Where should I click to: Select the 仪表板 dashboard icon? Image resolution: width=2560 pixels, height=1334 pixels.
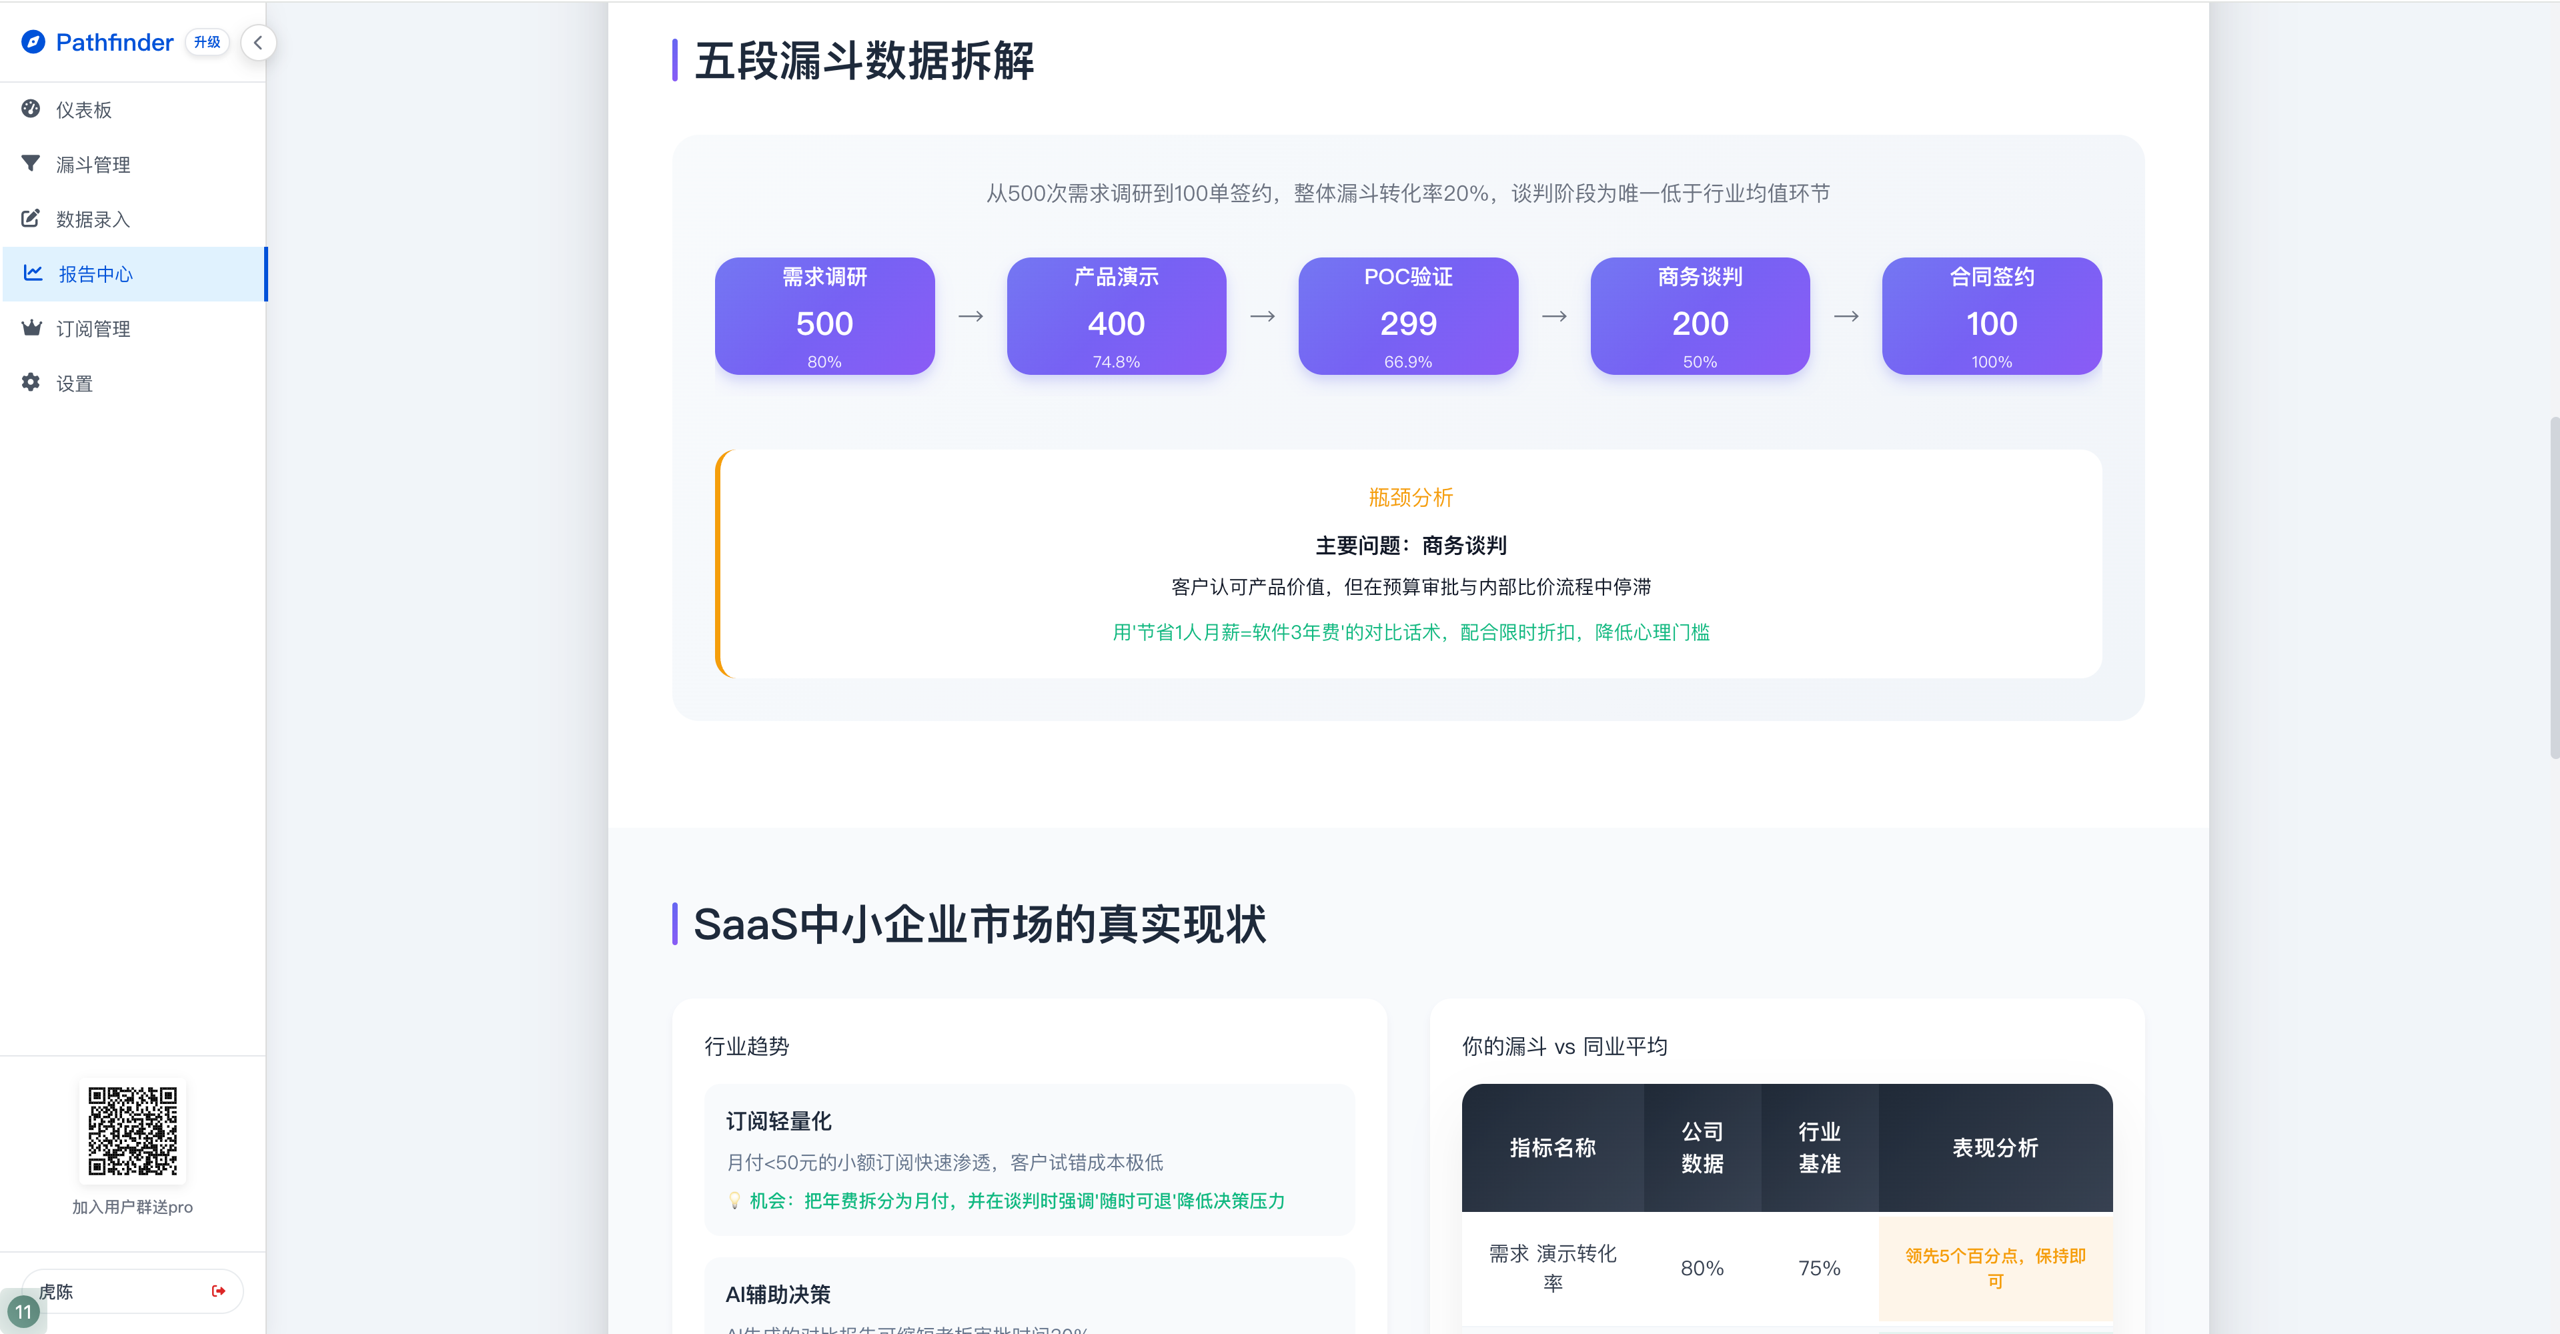click(x=31, y=109)
